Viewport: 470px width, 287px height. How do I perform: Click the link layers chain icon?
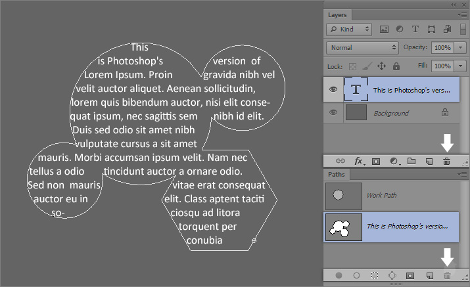click(x=341, y=160)
